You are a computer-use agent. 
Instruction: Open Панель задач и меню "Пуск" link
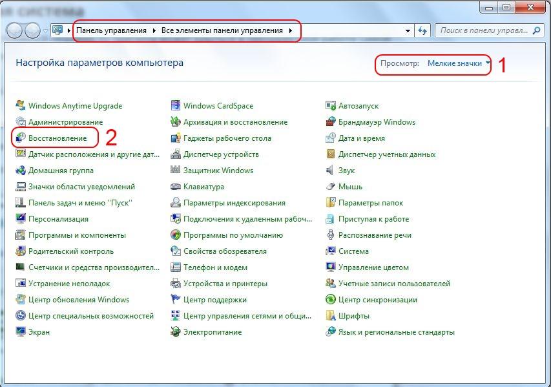(80, 202)
